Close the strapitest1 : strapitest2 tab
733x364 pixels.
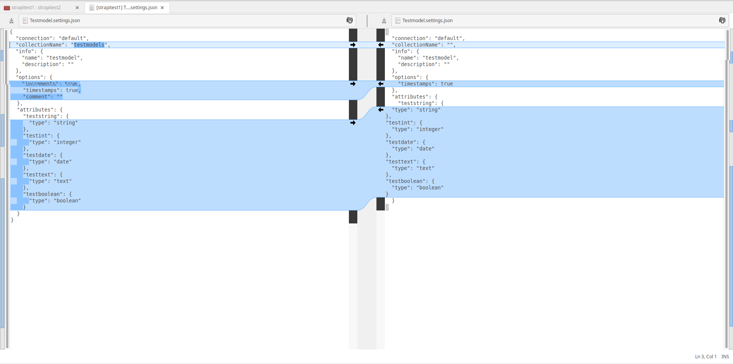pos(77,7)
